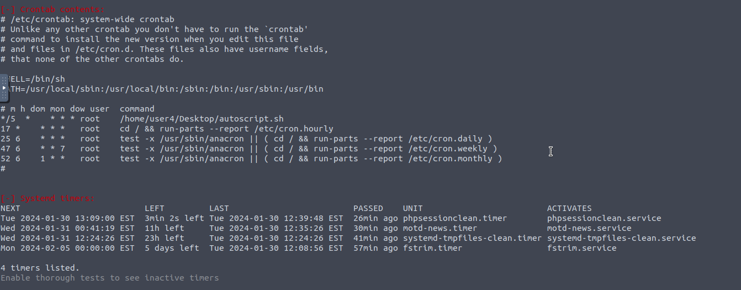Click the NEXT column header

click(10, 208)
